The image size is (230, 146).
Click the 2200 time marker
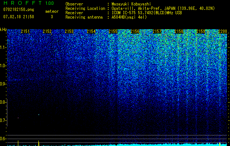click(x=223, y=31)
